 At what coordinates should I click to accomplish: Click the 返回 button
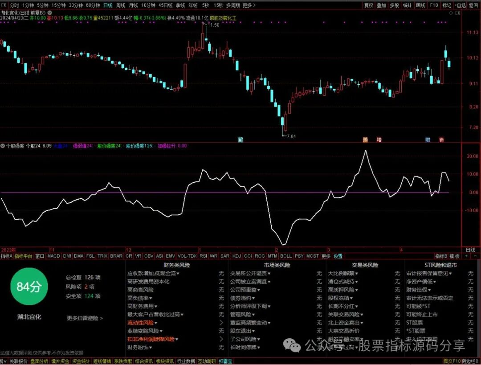coord(473,5)
